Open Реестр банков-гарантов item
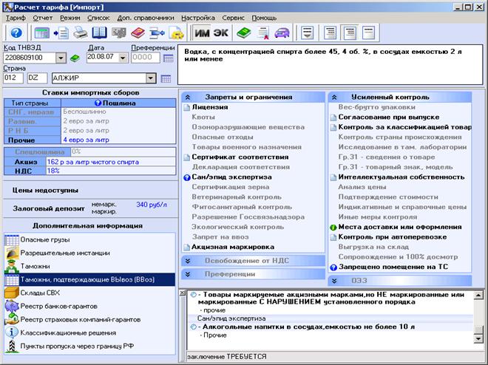The height and width of the screenshot is (365, 488). pyautogui.click(x=89, y=306)
